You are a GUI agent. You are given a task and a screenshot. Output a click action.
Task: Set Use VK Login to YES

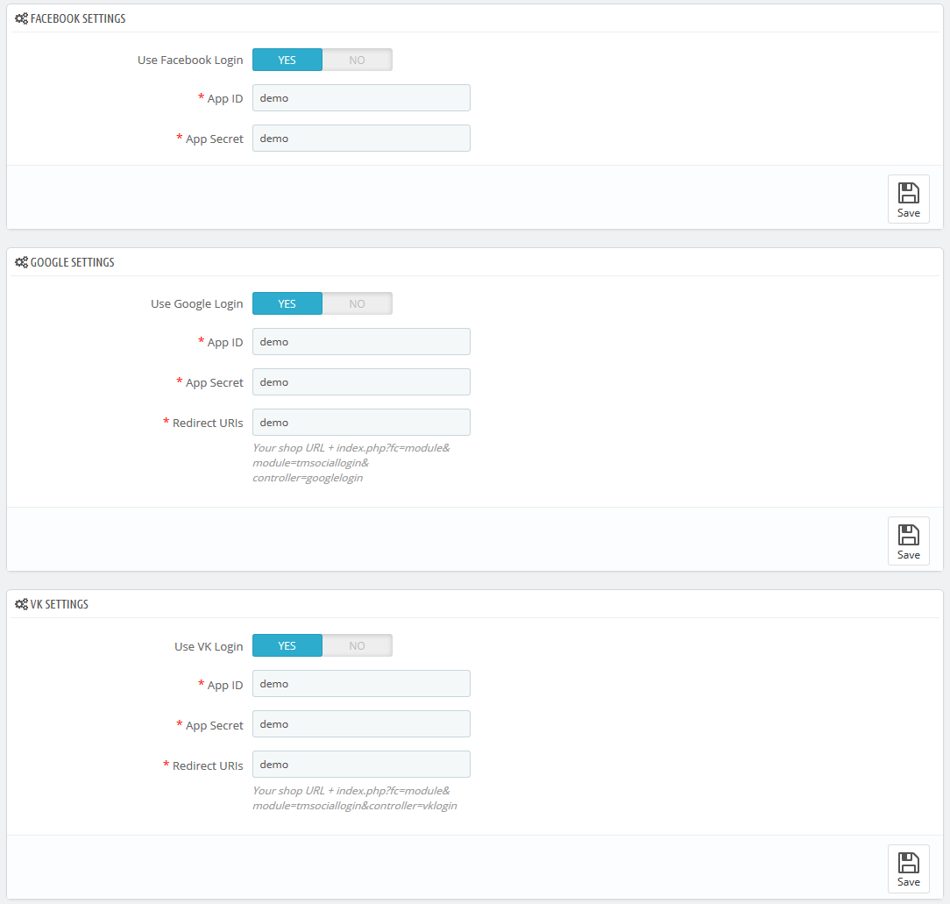(x=287, y=645)
